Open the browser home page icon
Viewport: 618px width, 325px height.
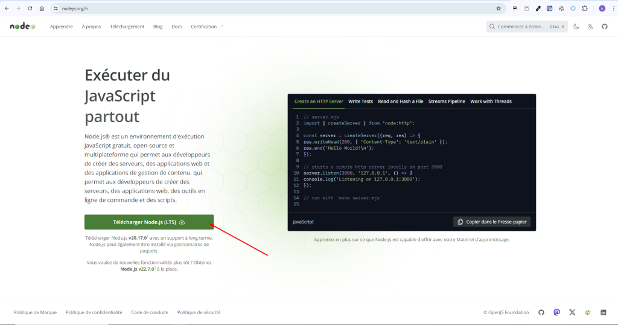tap(42, 8)
